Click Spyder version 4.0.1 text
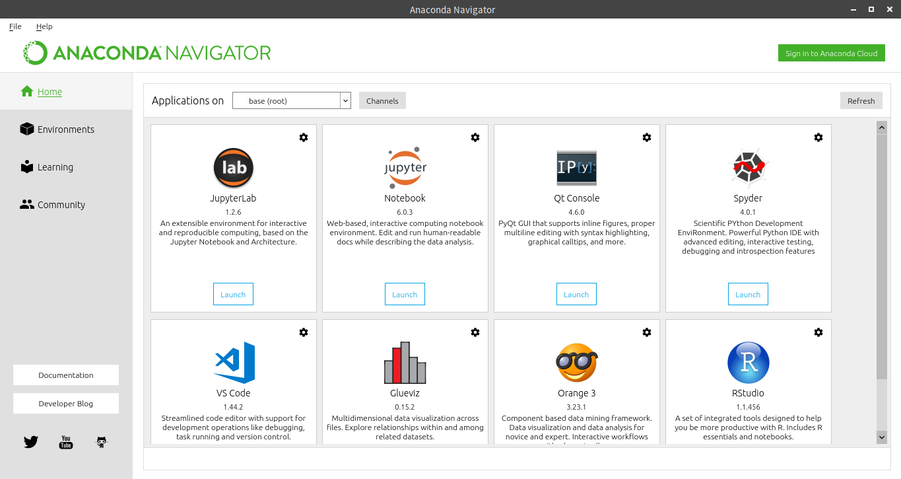The image size is (901, 479). (x=748, y=212)
